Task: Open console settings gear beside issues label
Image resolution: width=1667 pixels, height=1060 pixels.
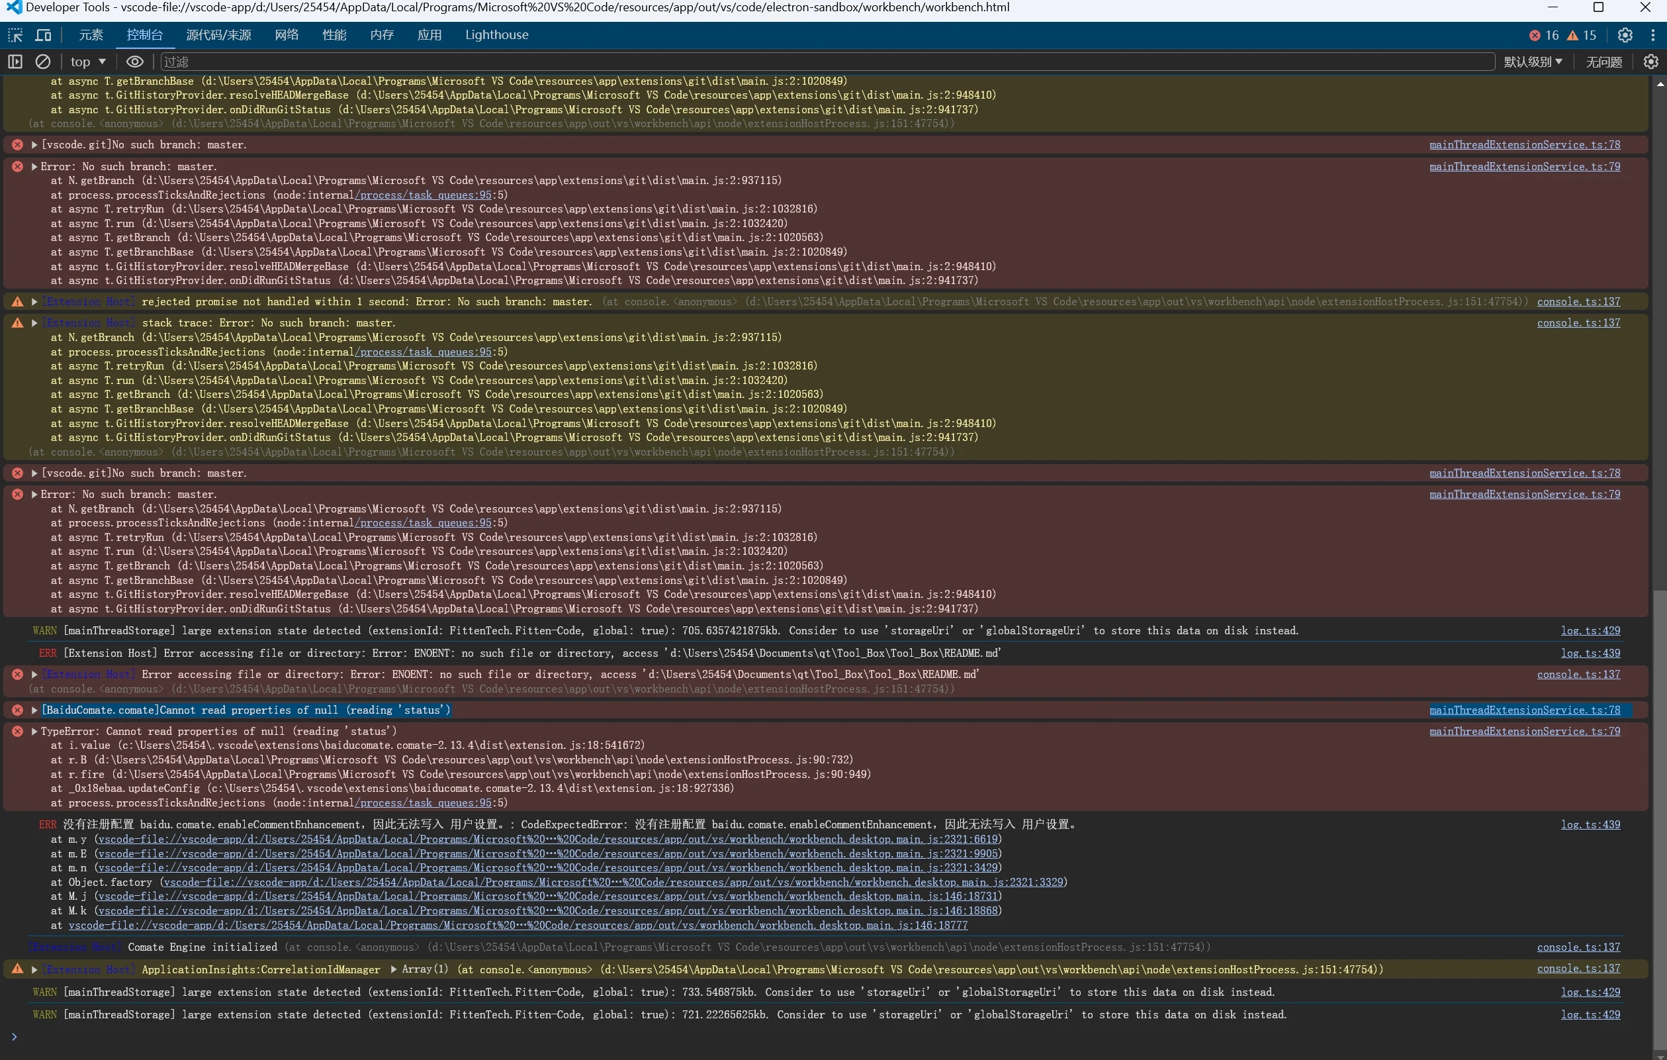Action: [1651, 62]
